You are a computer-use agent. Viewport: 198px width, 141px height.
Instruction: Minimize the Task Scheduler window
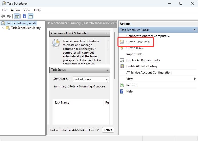(169, 3)
